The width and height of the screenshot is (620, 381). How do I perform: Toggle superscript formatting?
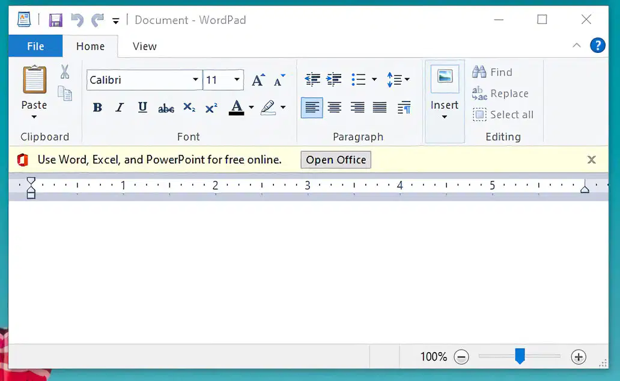pyautogui.click(x=211, y=107)
